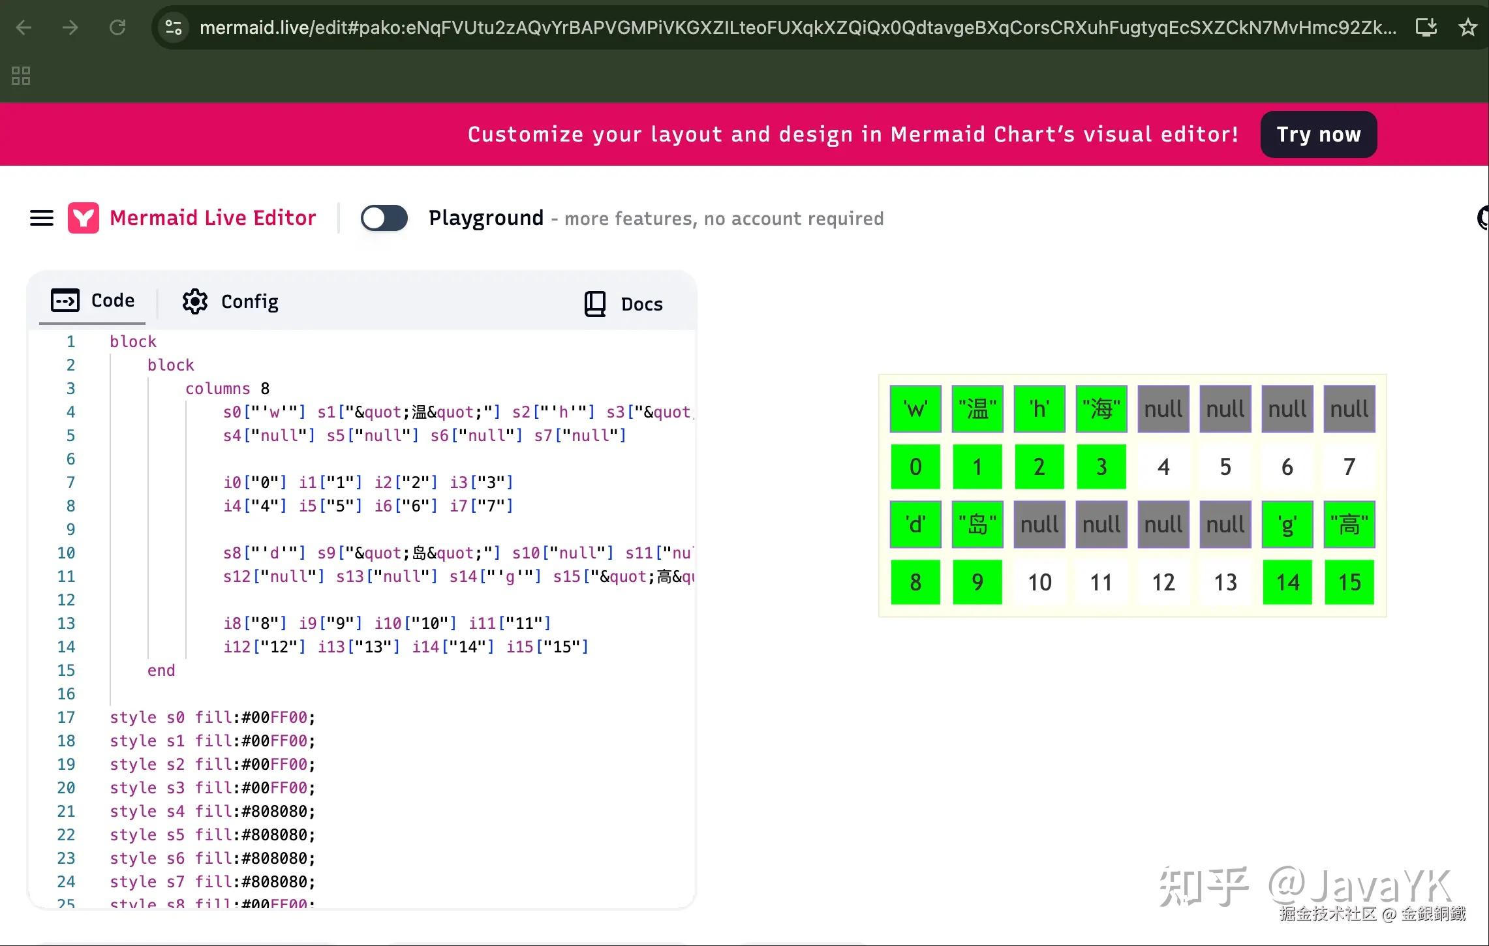
Task: Click the Docs book icon
Action: coord(594,304)
